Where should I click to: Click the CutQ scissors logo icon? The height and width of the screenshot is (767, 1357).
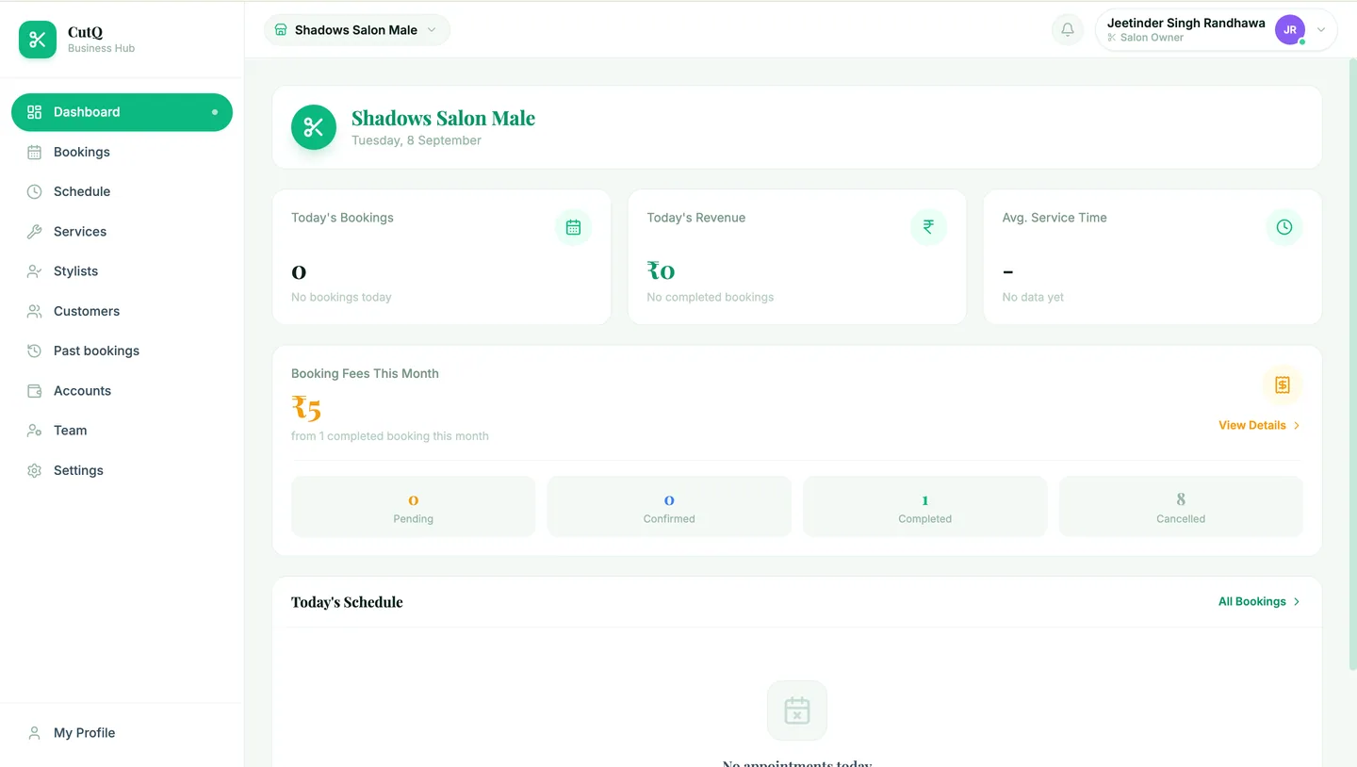click(x=38, y=40)
